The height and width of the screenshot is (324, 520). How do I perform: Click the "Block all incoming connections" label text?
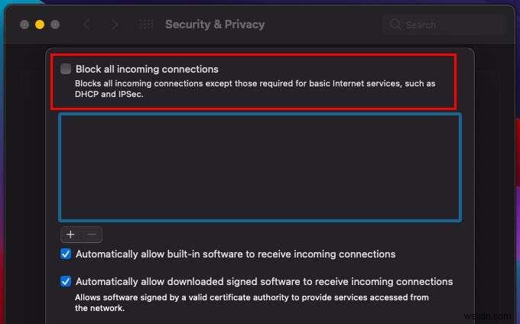tap(147, 69)
